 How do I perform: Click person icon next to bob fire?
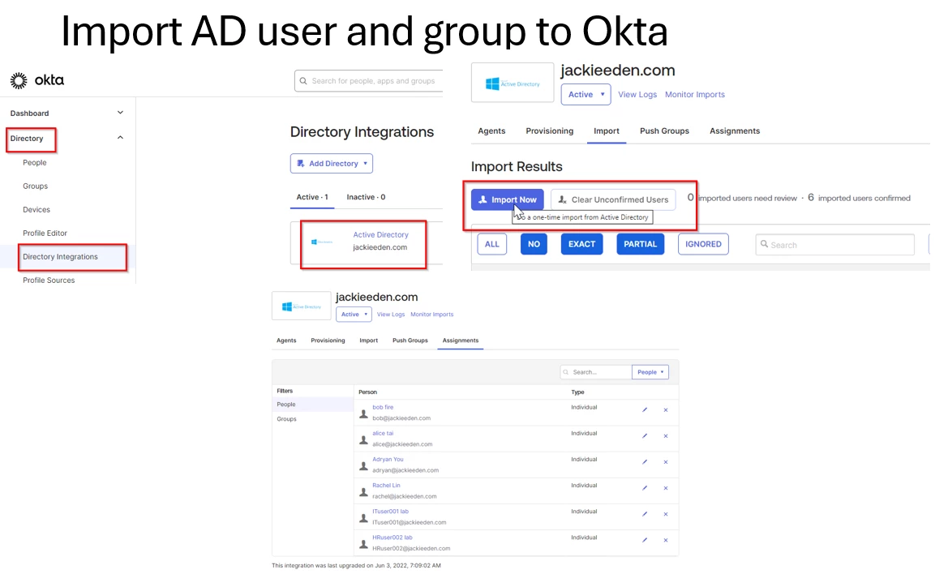click(x=363, y=414)
